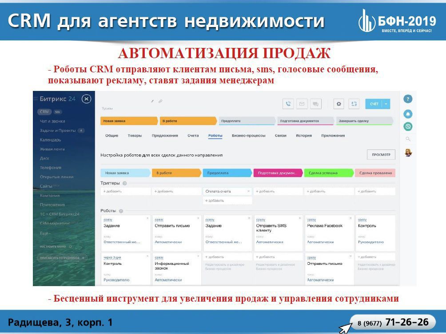Open the dropdown arrow on the СЧЁТ button
Viewport: 446px width, 334px height.
point(386,104)
